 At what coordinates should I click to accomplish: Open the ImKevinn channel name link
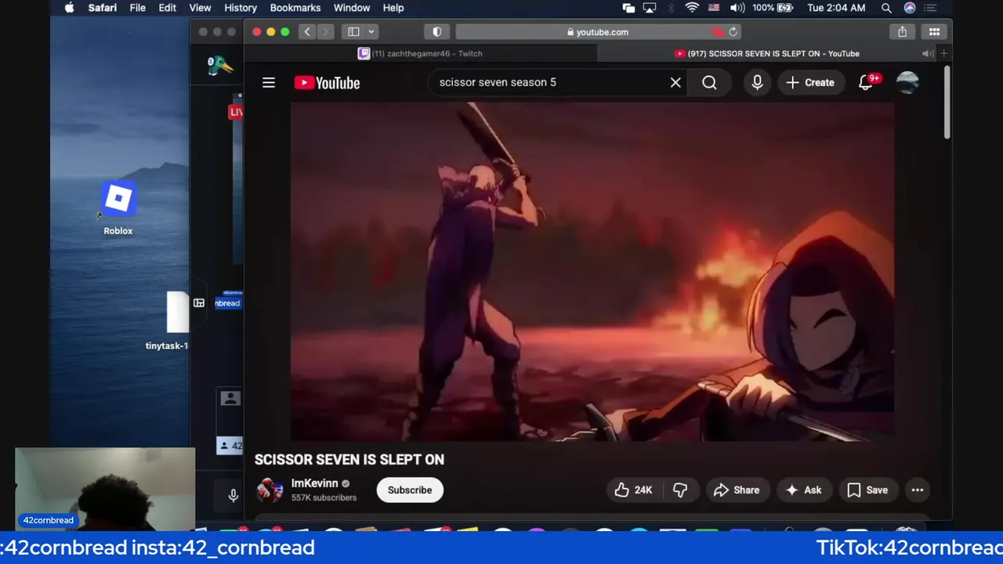pos(315,483)
